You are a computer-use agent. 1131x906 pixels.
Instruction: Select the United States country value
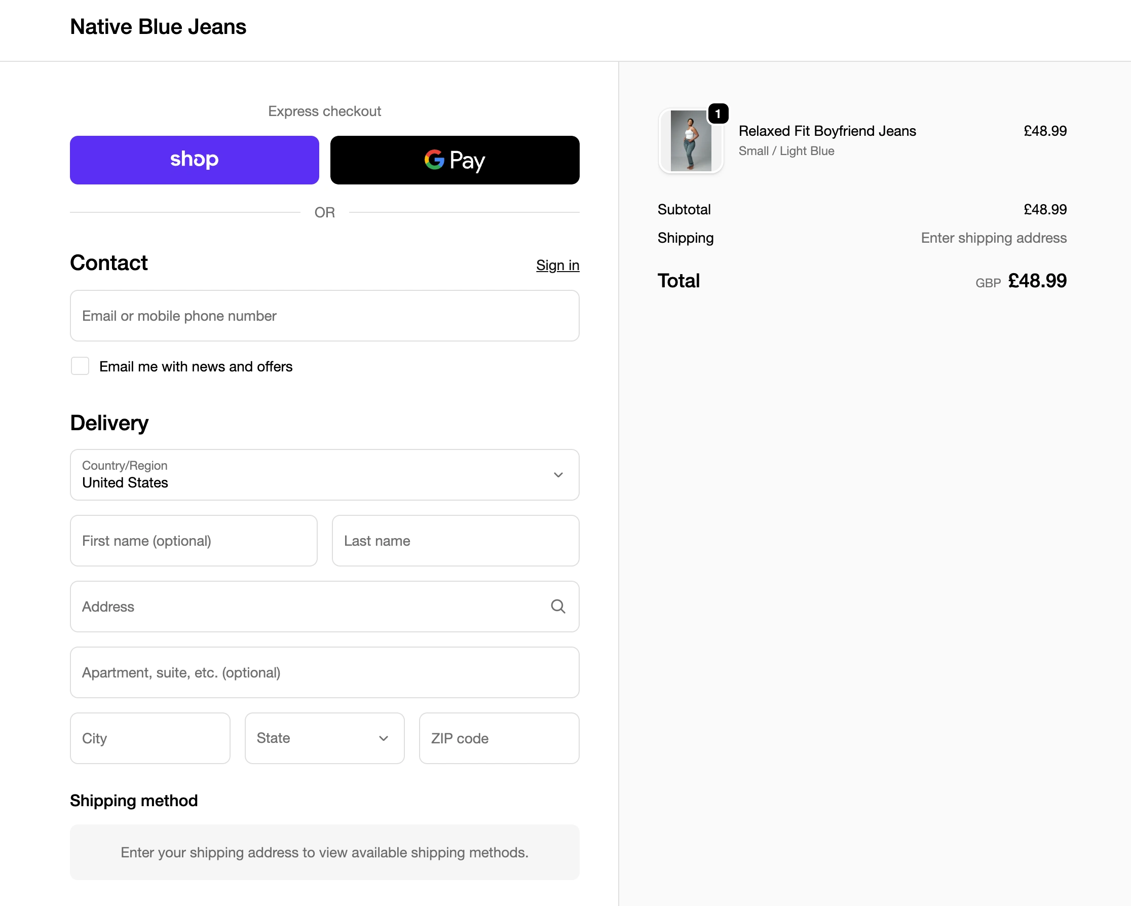click(x=125, y=482)
